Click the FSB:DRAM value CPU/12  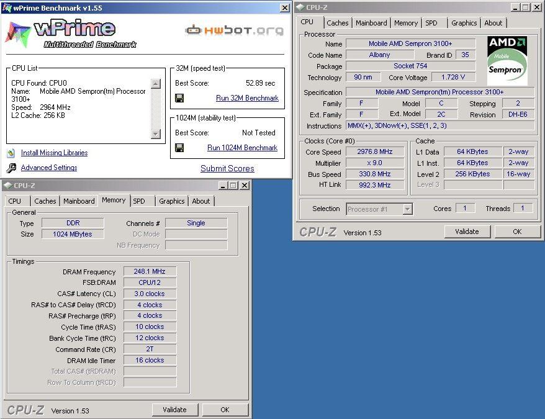click(x=150, y=282)
